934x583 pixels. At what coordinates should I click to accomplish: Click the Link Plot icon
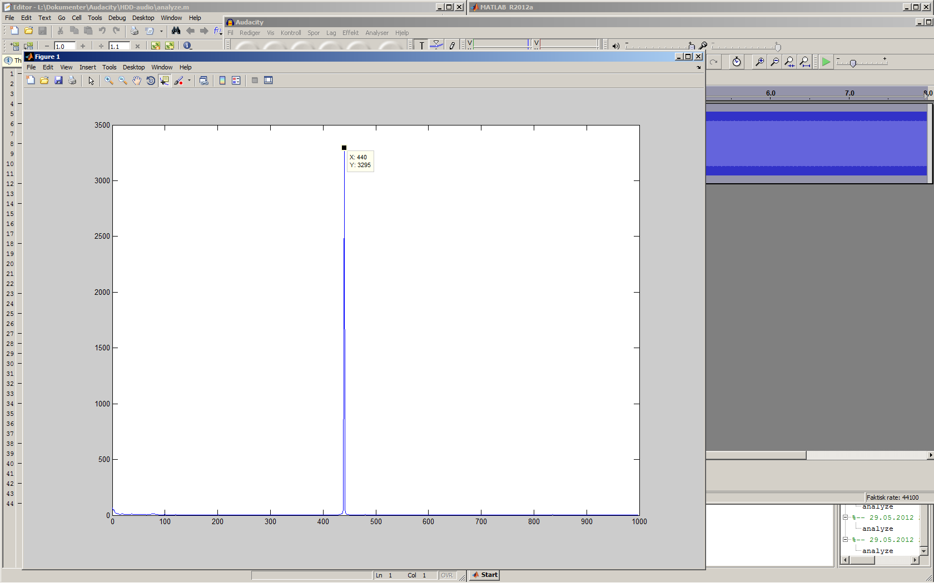click(x=204, y=81)
